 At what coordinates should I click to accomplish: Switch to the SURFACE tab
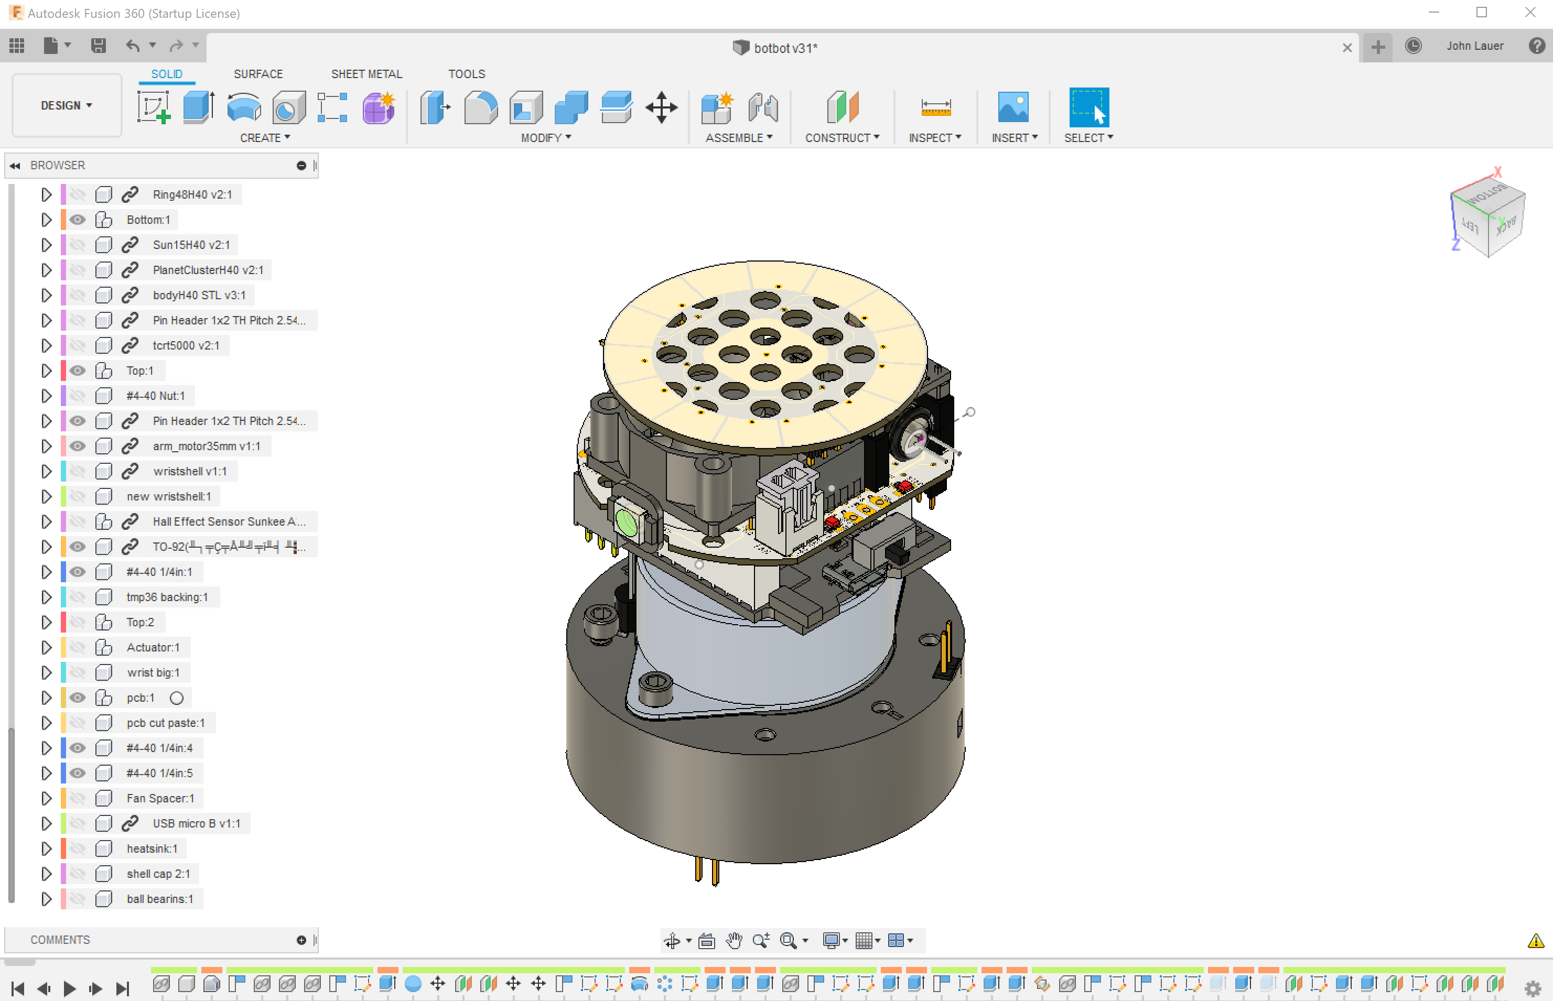[258, 74]
